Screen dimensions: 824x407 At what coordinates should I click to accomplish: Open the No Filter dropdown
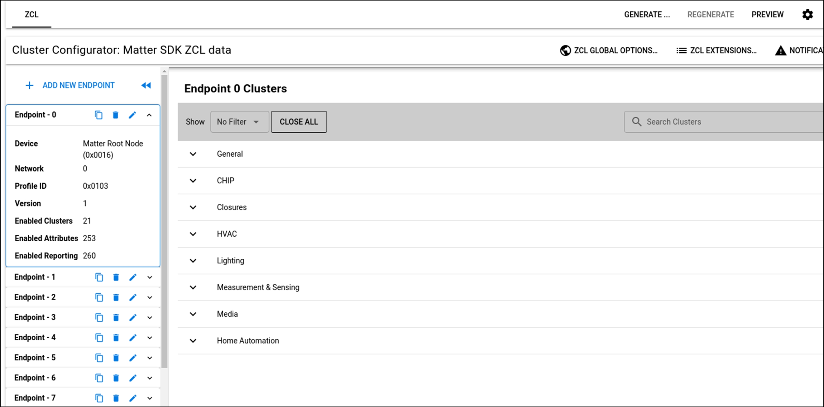click(x=240, y=122)
